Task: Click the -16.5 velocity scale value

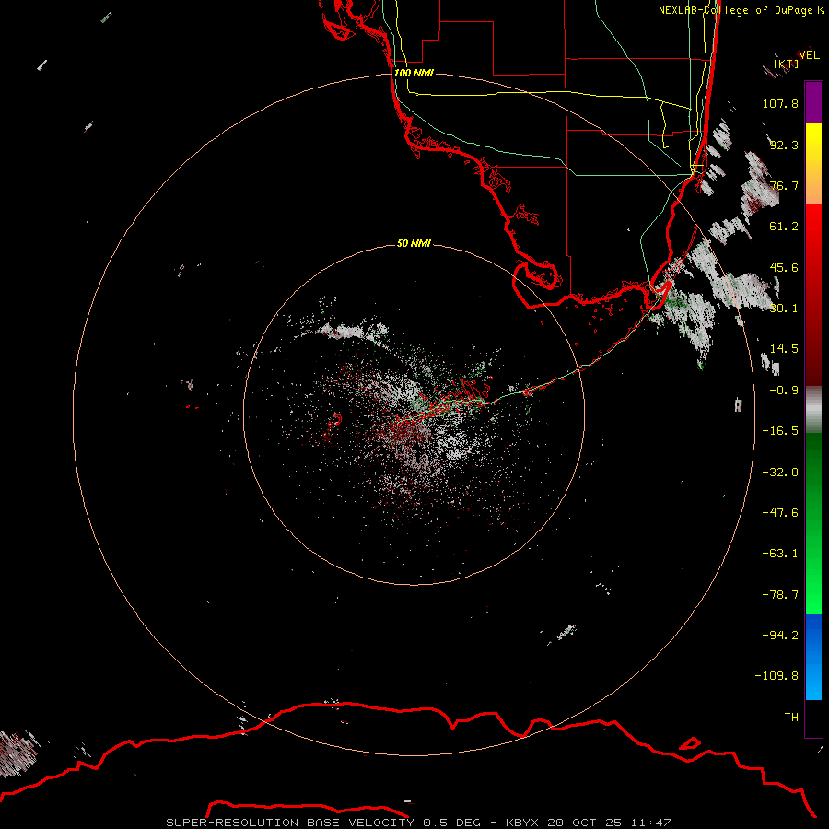Action: tap(780, 431)
